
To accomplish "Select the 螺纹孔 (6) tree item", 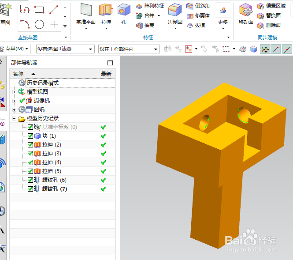I will pos(54,180).
